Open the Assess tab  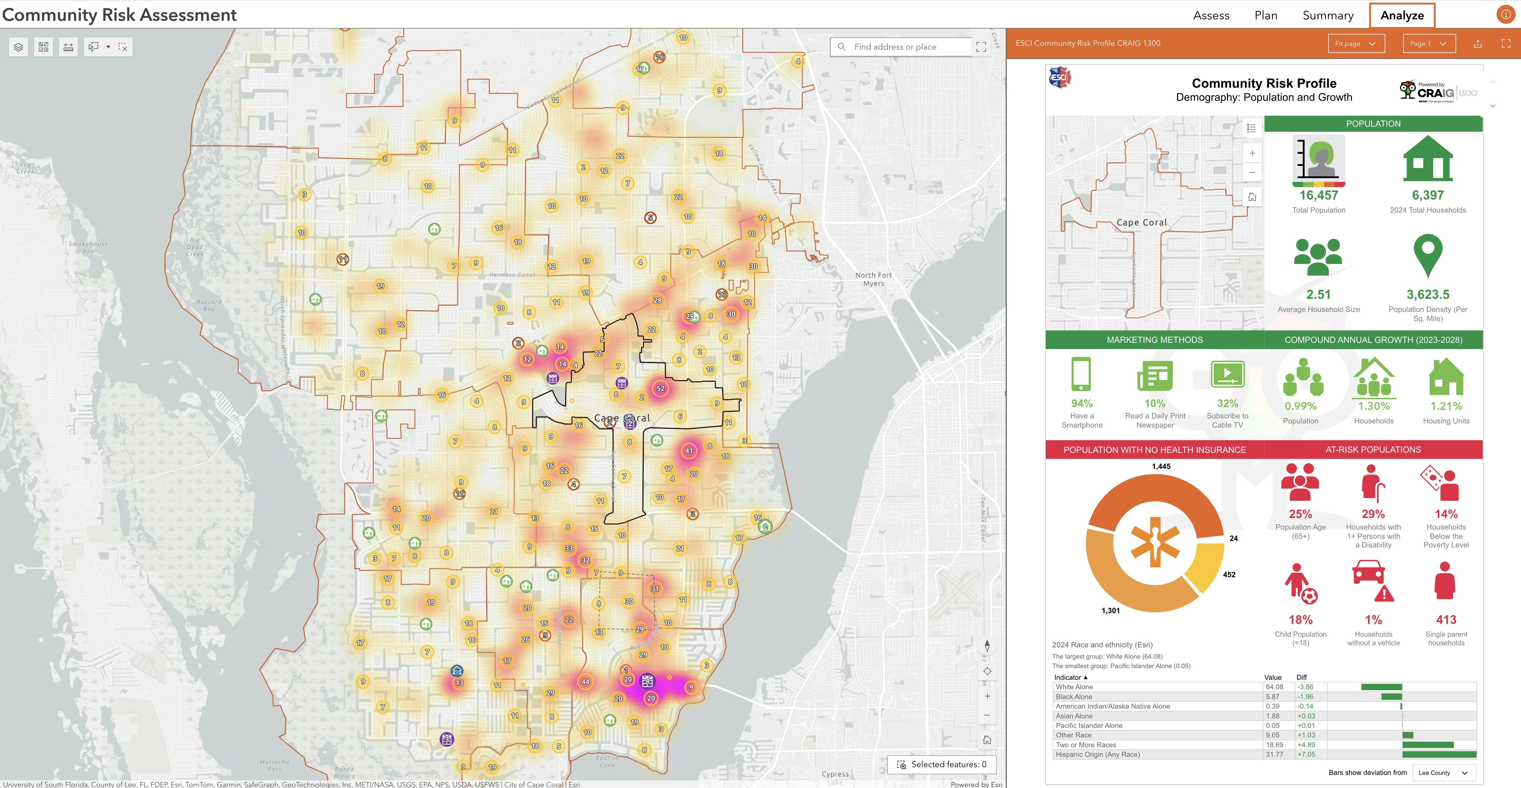click(x=1211, y=15)
